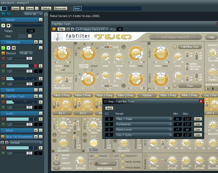
Task: Click the left arrow of the fabfilter preset bar
Action: click(x=152, y=37)
